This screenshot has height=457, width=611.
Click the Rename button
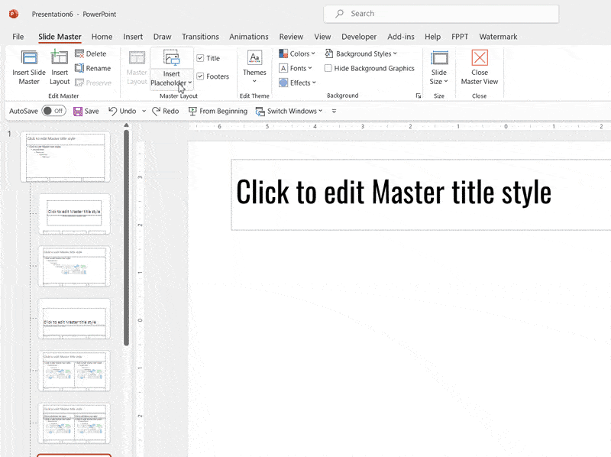92,68
